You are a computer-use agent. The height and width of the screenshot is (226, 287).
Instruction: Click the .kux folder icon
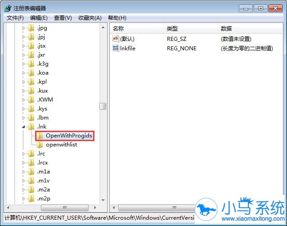[31, 91]
